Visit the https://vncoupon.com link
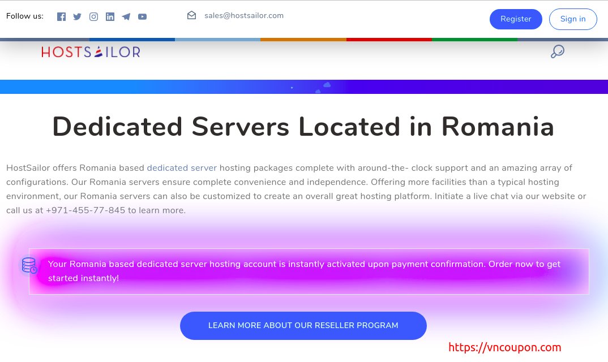Image resolution: width=608 pixels, height=362 pixels. pos(504,347)
